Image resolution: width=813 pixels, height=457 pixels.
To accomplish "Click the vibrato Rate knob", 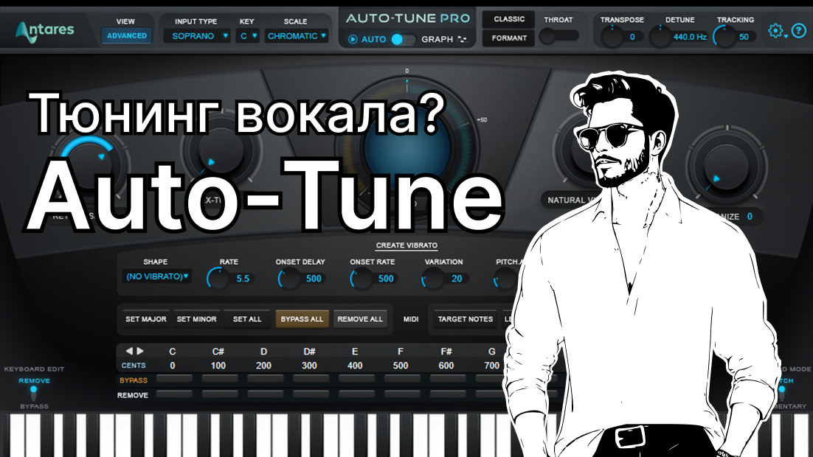I will tap(218, 279).
